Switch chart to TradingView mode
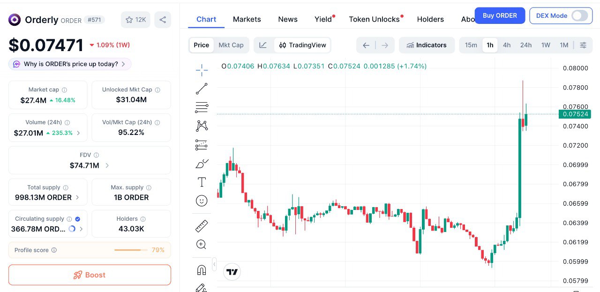 pos(302,45)
